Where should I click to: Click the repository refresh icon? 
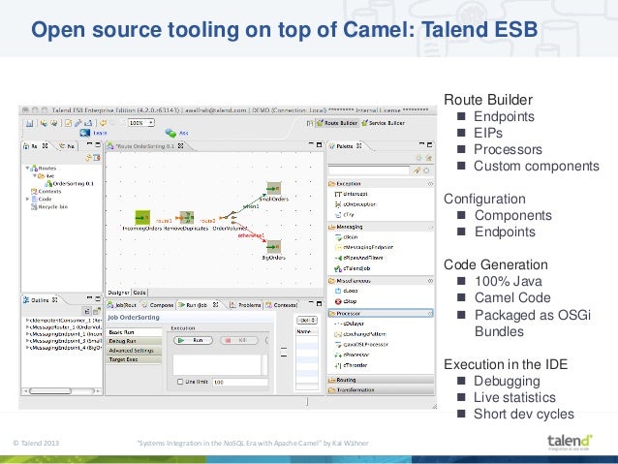(88, 158)
